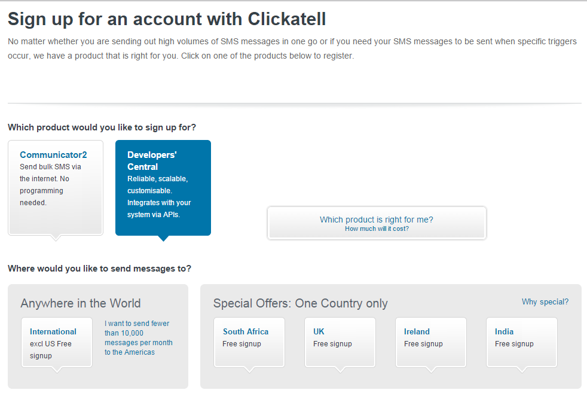
Task: Open "Which product is right for me?" link
Action: click(x=376, y=220)
